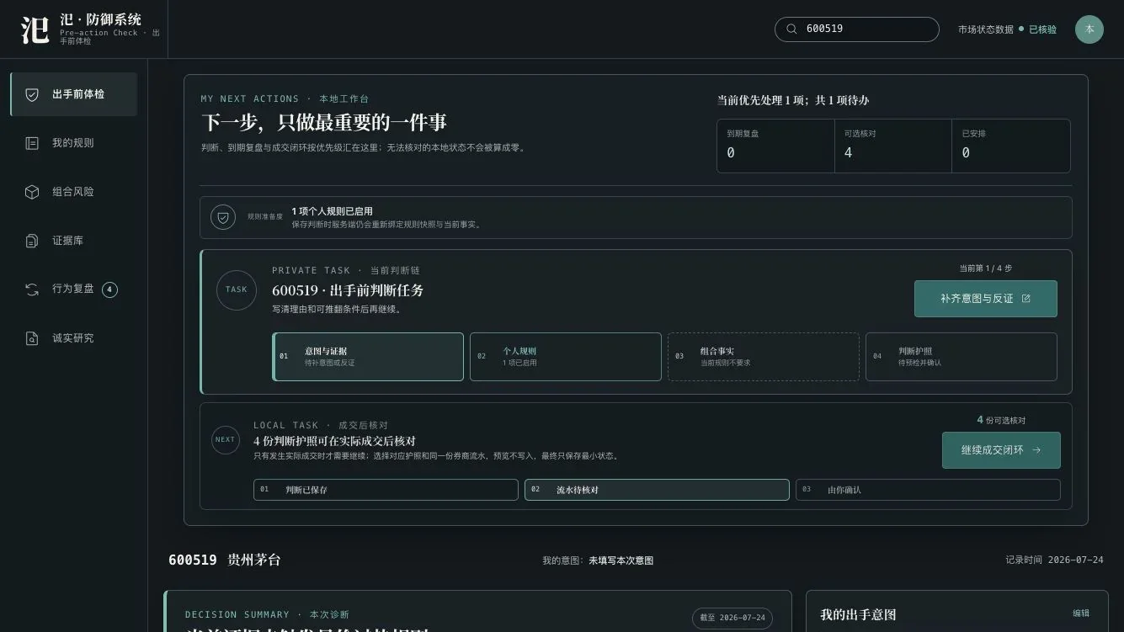
Task: Click the 我的规则 list icon
Action: [x=32, y=143]
